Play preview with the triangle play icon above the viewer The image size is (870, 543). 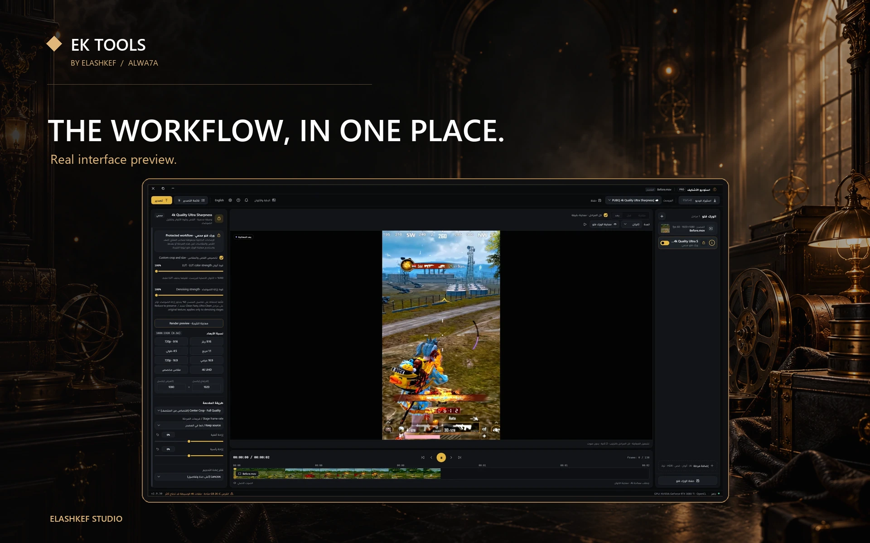[585, 224]
